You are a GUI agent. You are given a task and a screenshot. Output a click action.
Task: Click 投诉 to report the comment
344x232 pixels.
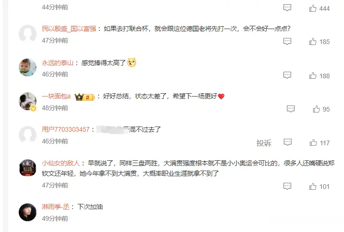pos(264,143)
